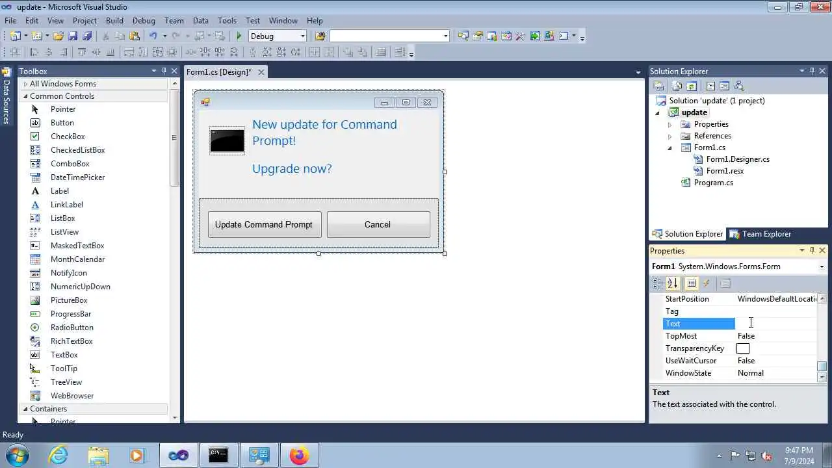Screen dimensions: 832x468
Task: Click the Undo arrow icon
Action: tap(153, 36)
